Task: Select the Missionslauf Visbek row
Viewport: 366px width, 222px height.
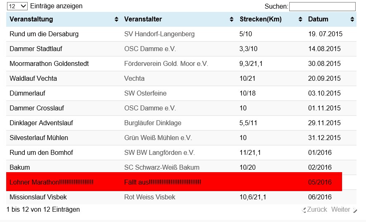Action: 182,197
